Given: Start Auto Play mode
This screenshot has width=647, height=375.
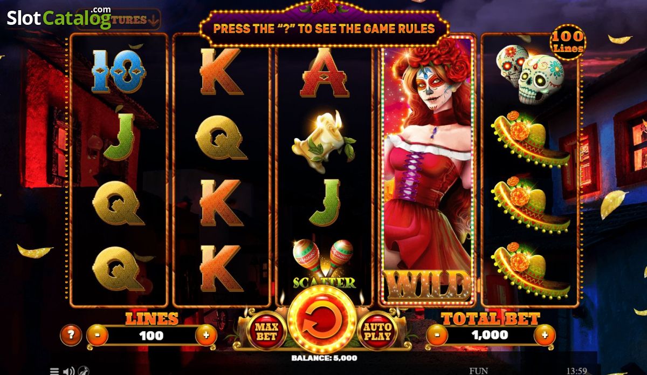Looking at the screenshot, I should pos(377,331).
